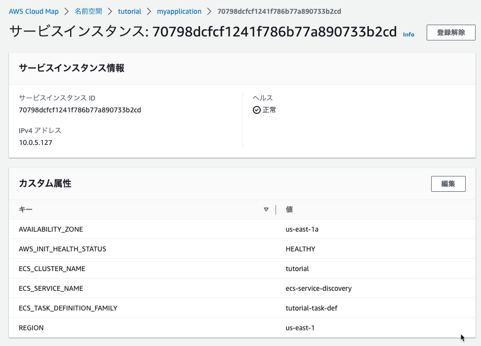481x346 pixels.
Task: Click the healthy status checkmark icon
Action: [x=256, y=110]
